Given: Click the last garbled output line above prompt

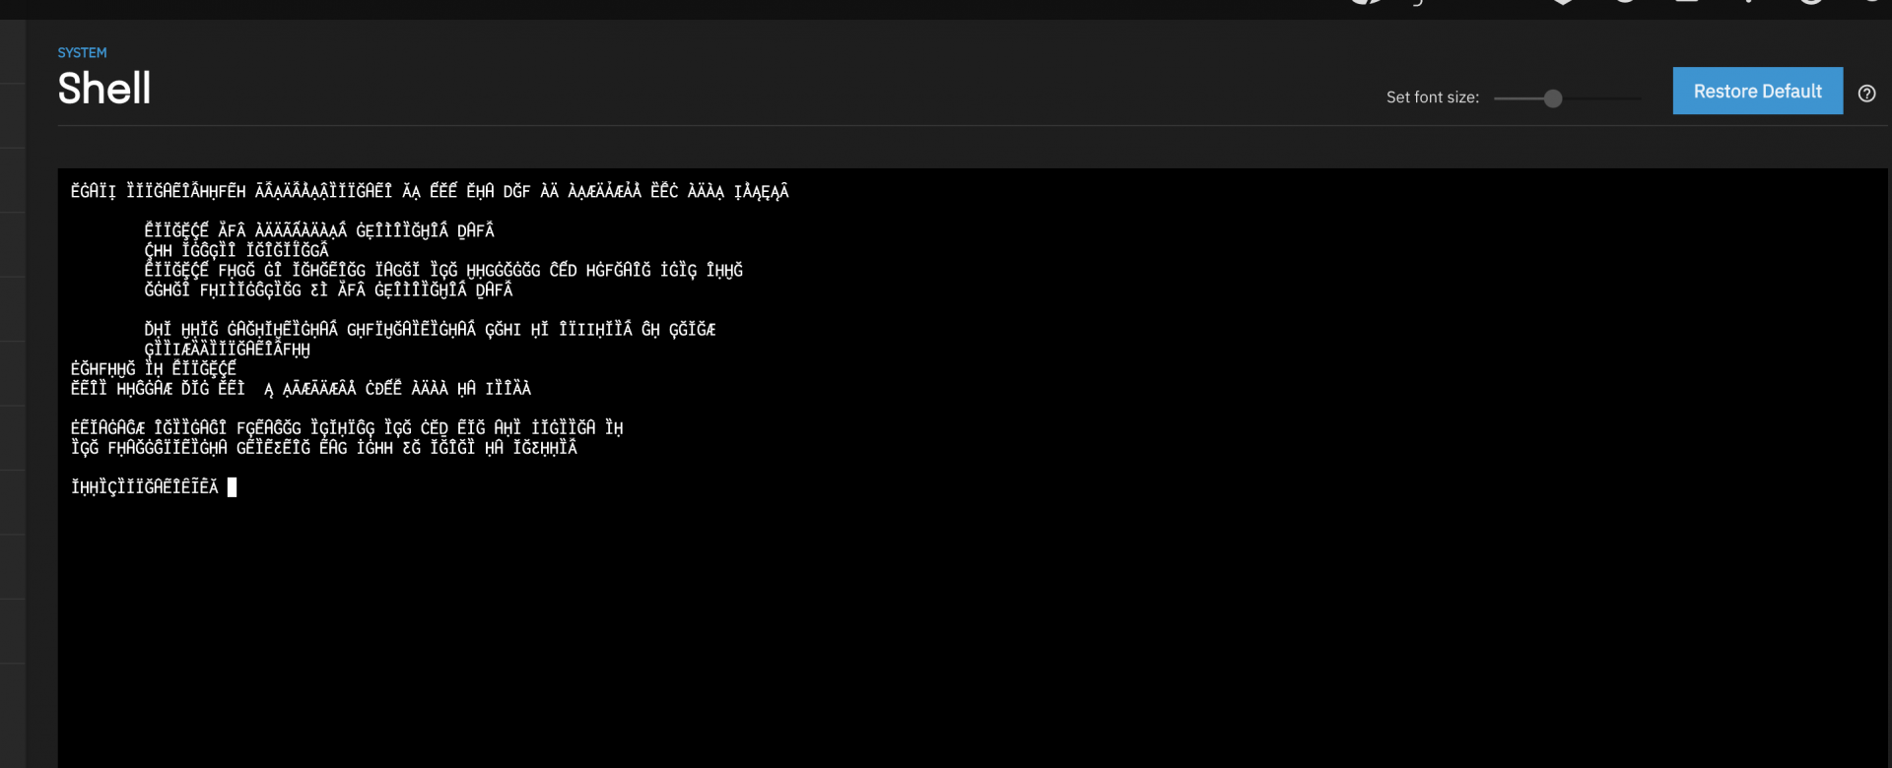Looking at the screenshot, I should click(324, 448).
